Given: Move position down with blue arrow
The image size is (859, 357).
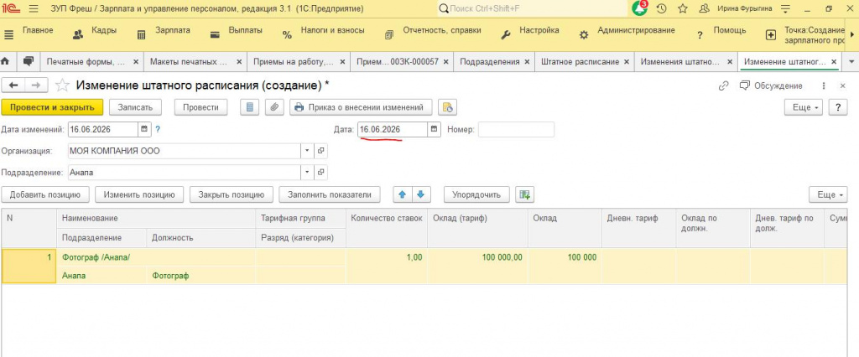Looking at the screenshot, I should (x=421, y=194).
